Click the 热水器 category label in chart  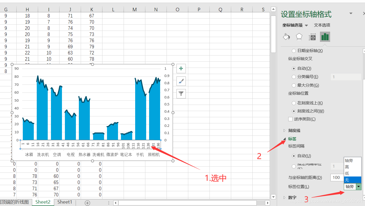pyautogui.click(x=84, y=154)
